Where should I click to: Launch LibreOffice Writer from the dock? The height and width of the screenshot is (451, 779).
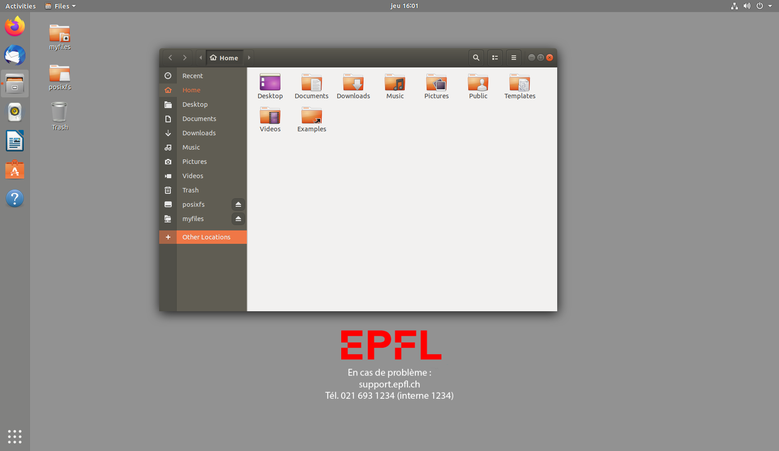point(15,141)
